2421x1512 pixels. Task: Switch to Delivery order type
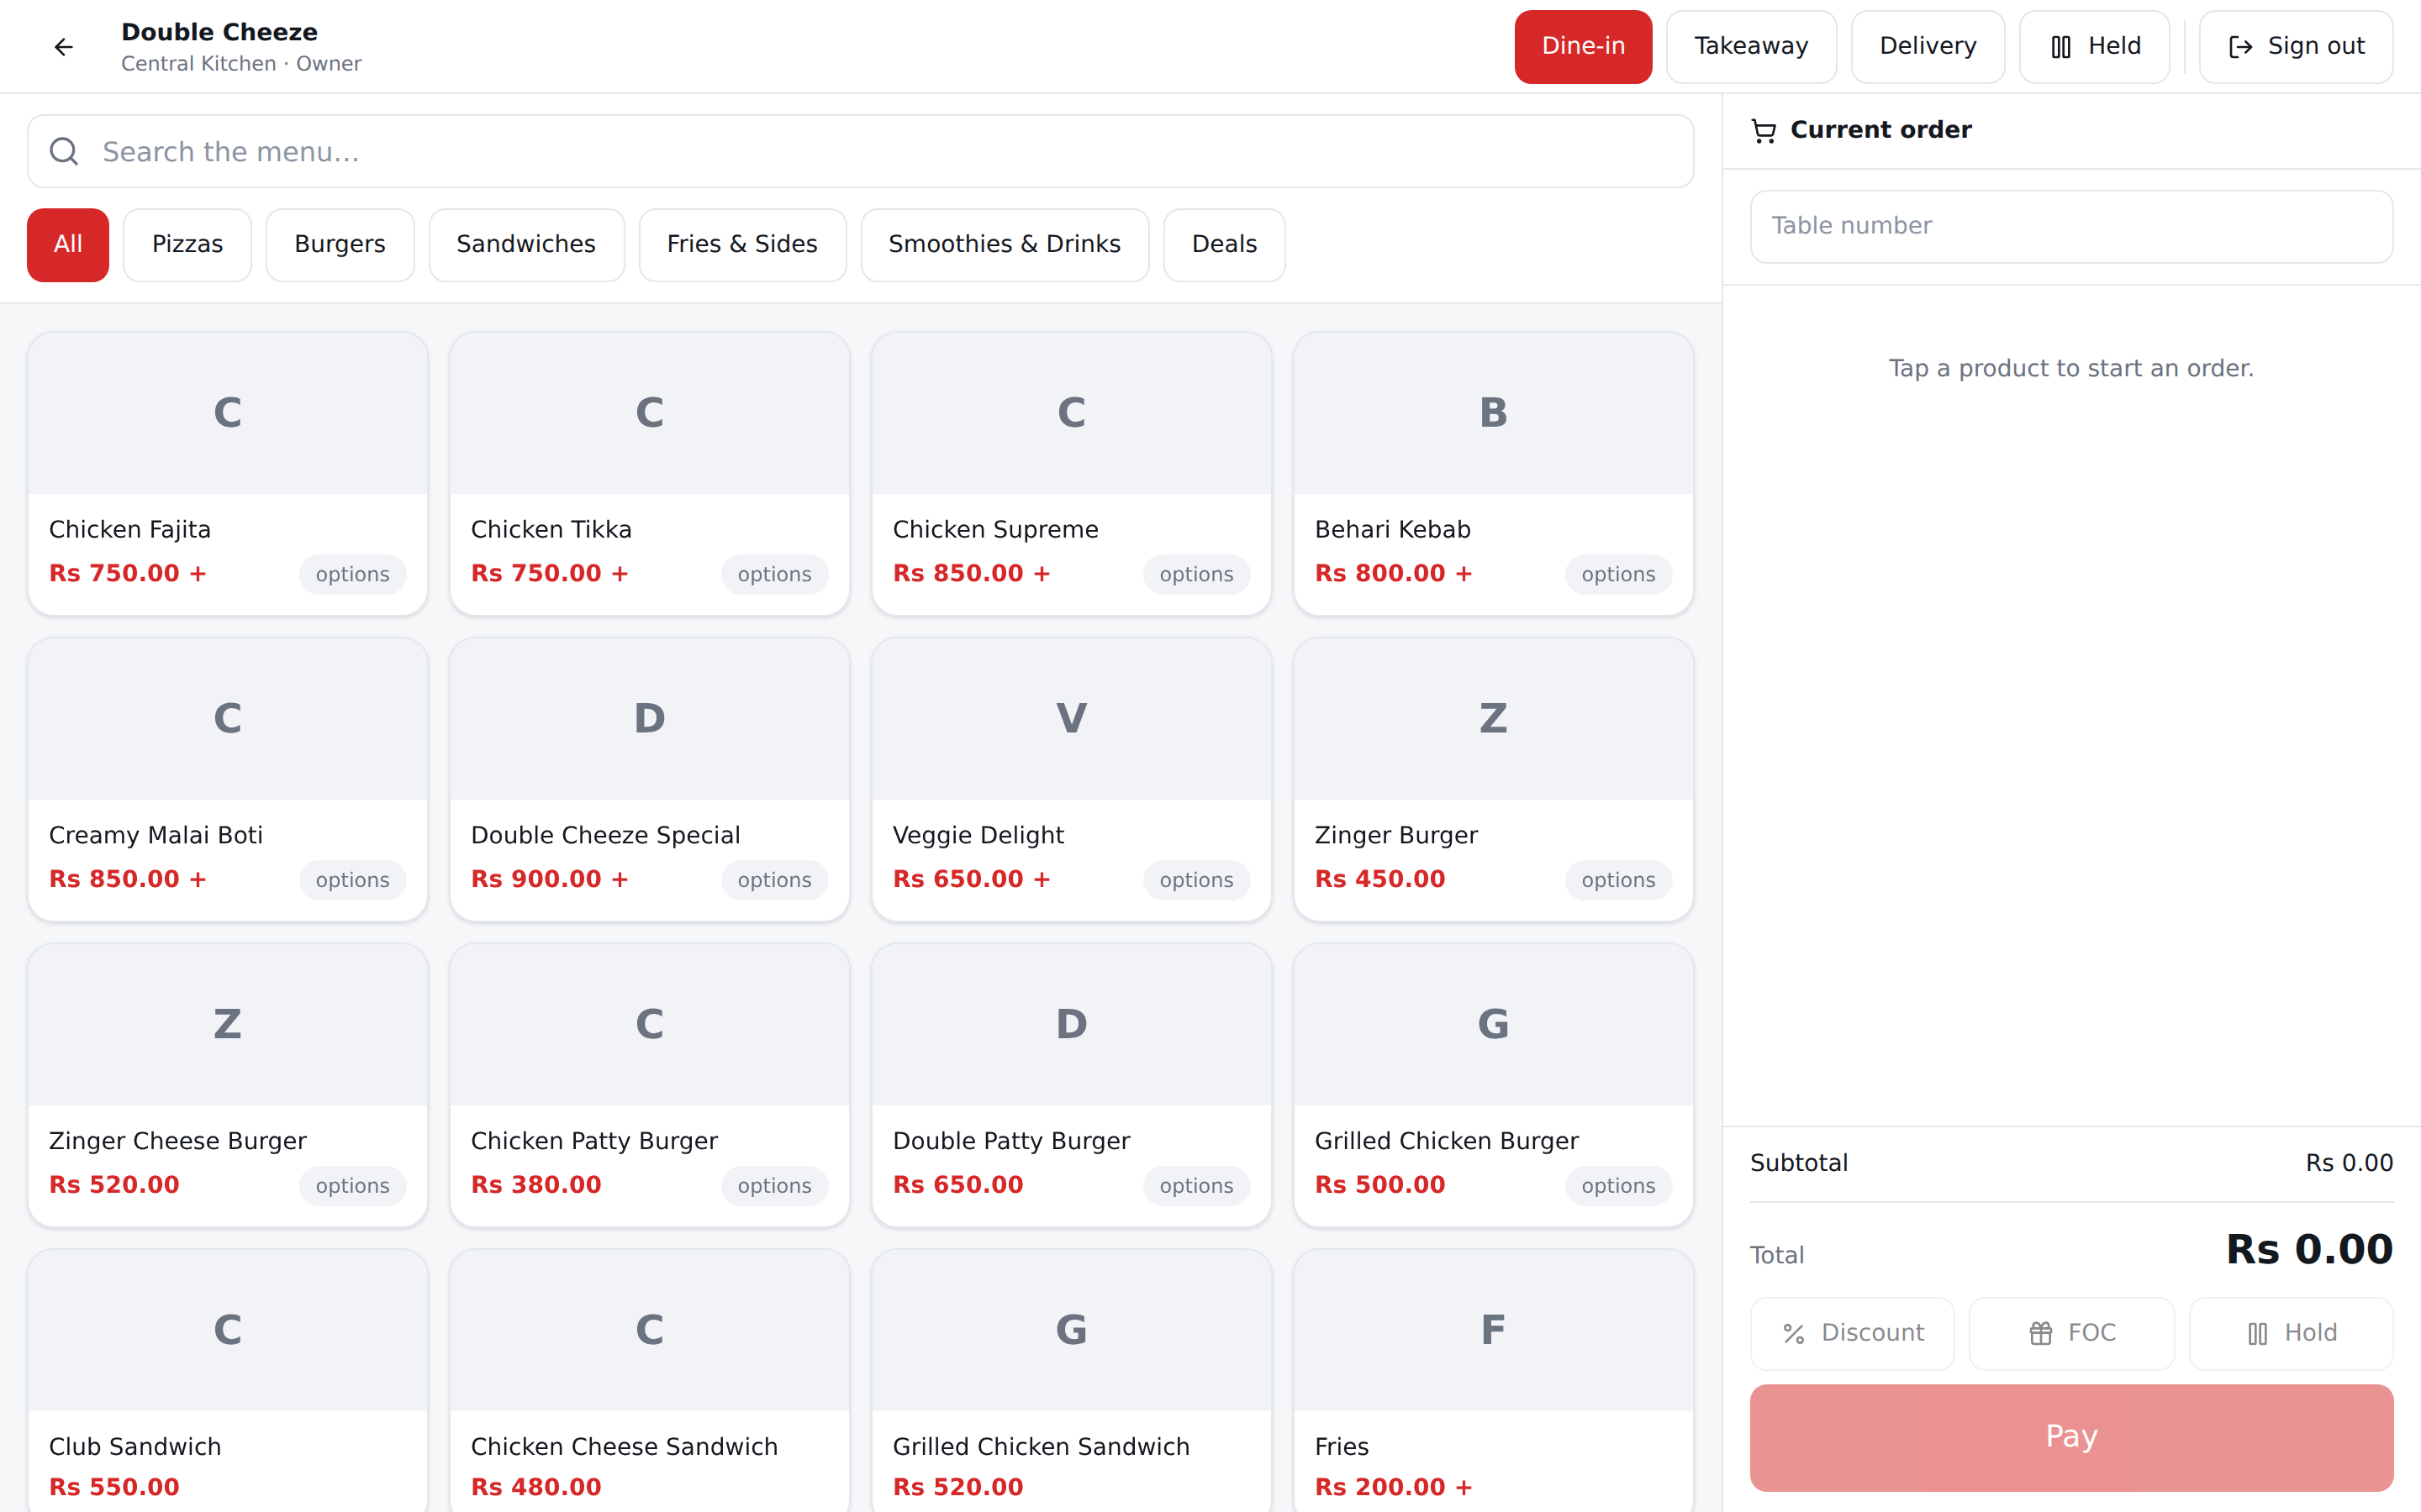tap(1928, 47)
